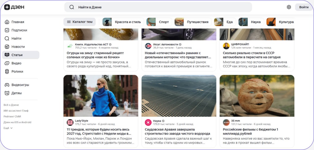Open settings gear icon

(x=289, y=7)
